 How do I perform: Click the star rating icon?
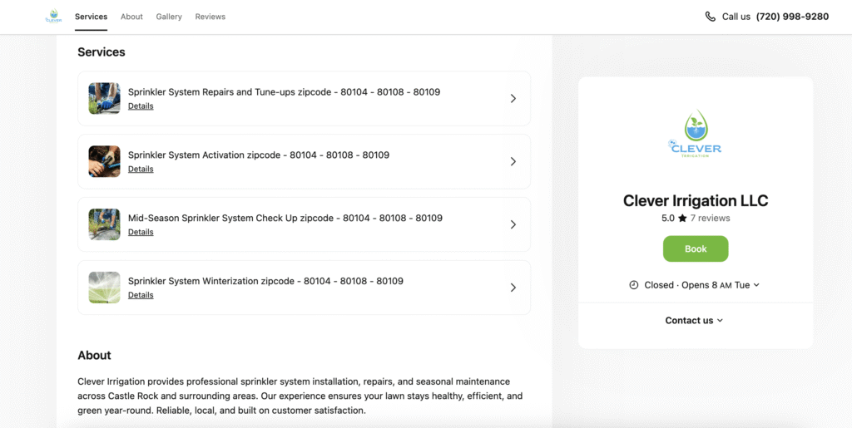coord(682,219)
